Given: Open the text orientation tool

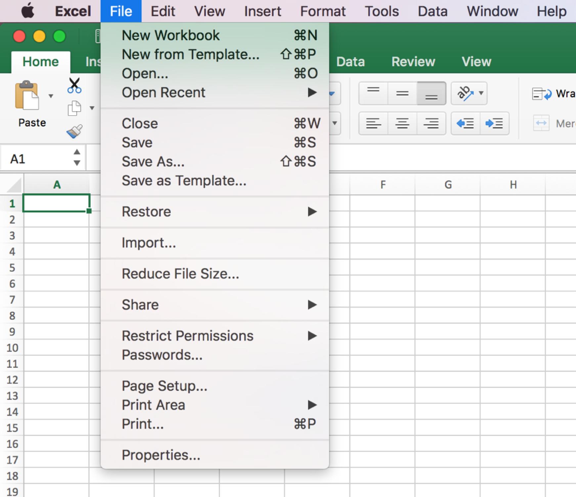Looking at the screenshot, I should point(465,93).
